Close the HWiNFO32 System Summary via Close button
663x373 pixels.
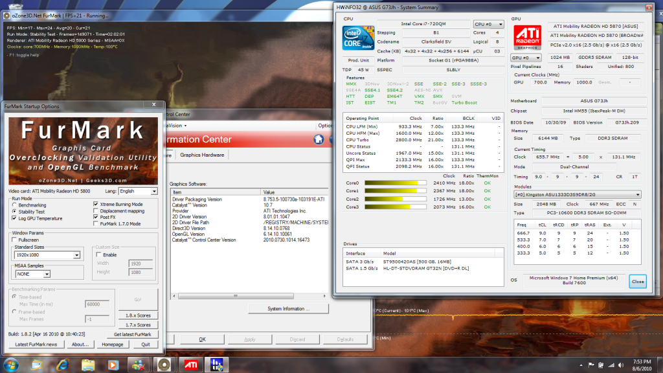pos(638,281)
